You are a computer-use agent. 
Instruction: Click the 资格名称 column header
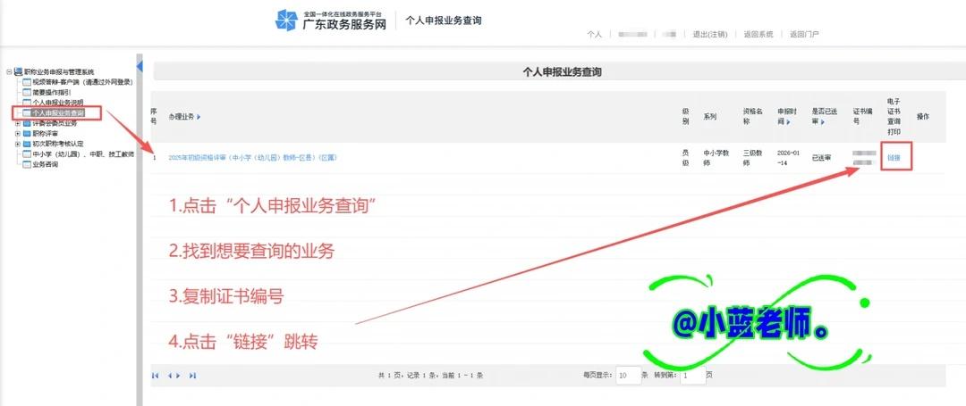[x=753, y=117]
